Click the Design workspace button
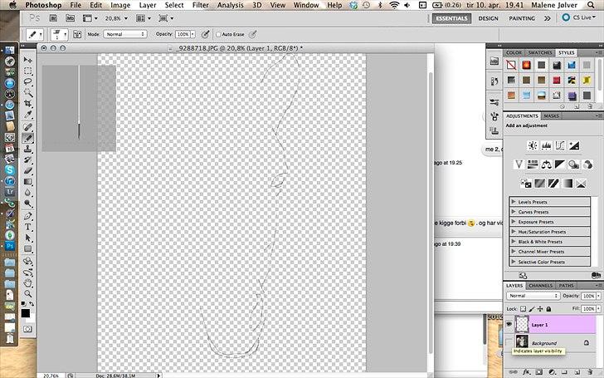This screenshot has width=604, height=378. (488, 17)
